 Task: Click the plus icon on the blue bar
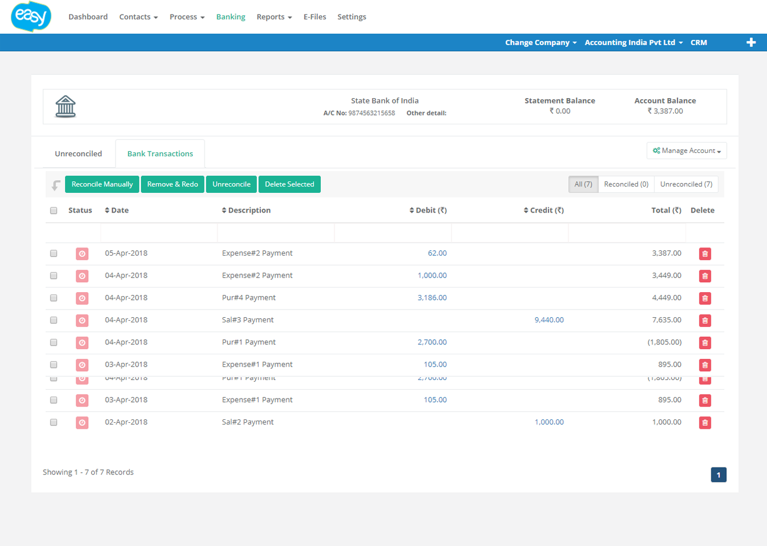751,42
